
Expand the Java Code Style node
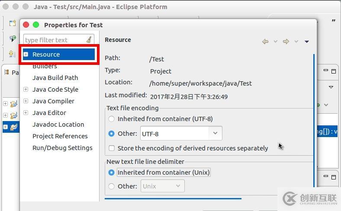coord(26,90)
